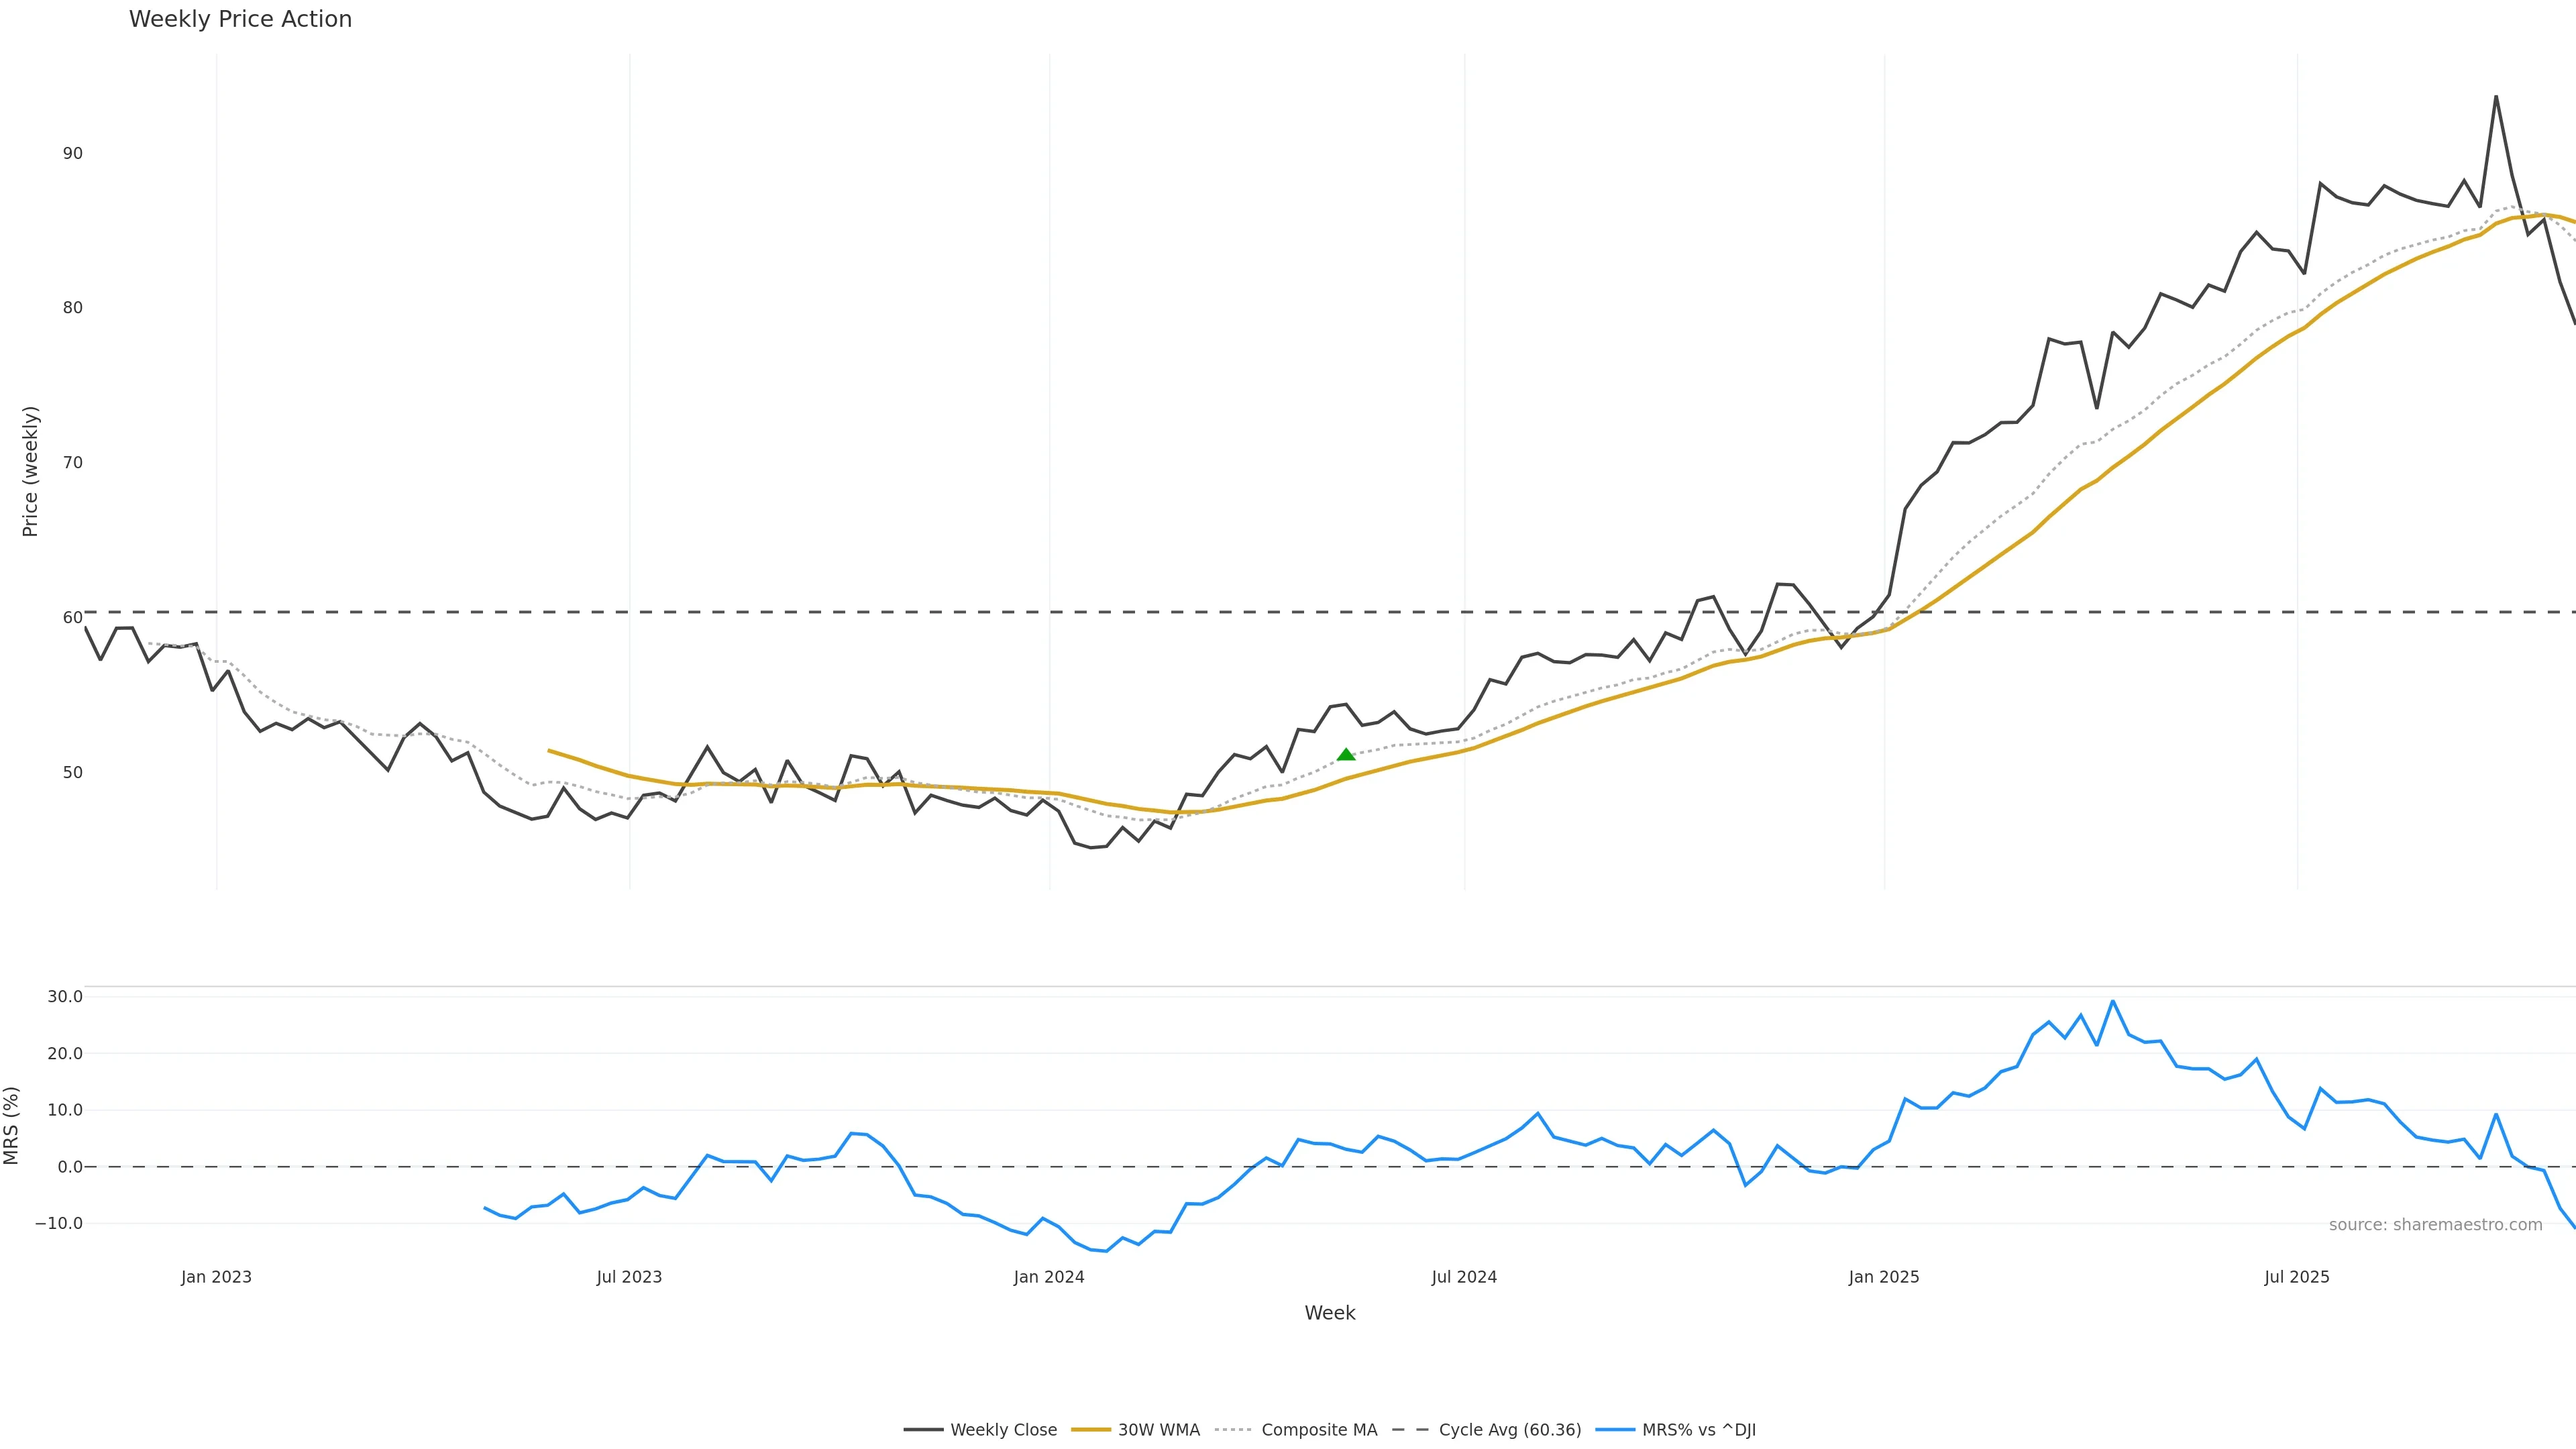Click the Weekly Price Action chart title

coord(240,19)
